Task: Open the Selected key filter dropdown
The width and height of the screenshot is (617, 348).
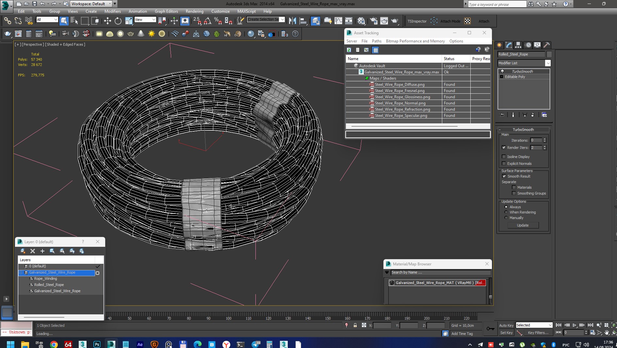Action: (x=534, y=325)
